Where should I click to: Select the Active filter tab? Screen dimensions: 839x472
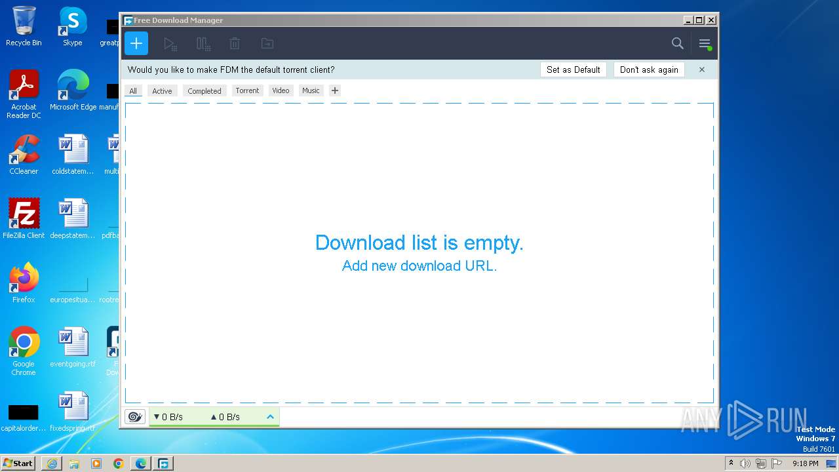(x=162, y=91)
